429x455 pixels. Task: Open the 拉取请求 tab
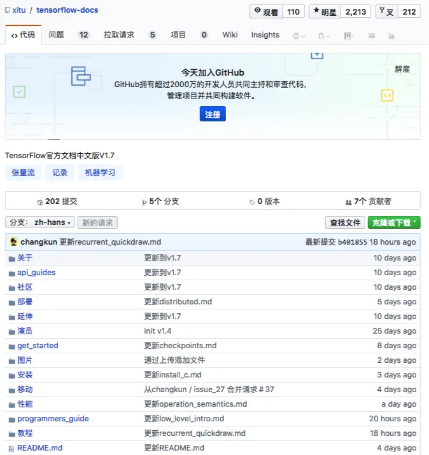[130, 35]
